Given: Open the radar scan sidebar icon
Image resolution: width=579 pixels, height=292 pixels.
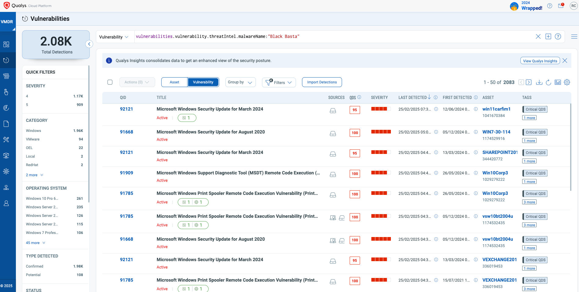Looking at the screenshot, I should coord(6,108).
